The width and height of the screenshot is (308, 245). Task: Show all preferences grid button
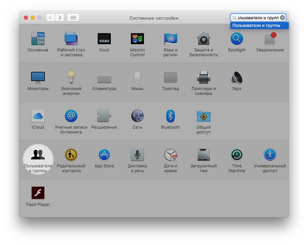coord(73,18)
